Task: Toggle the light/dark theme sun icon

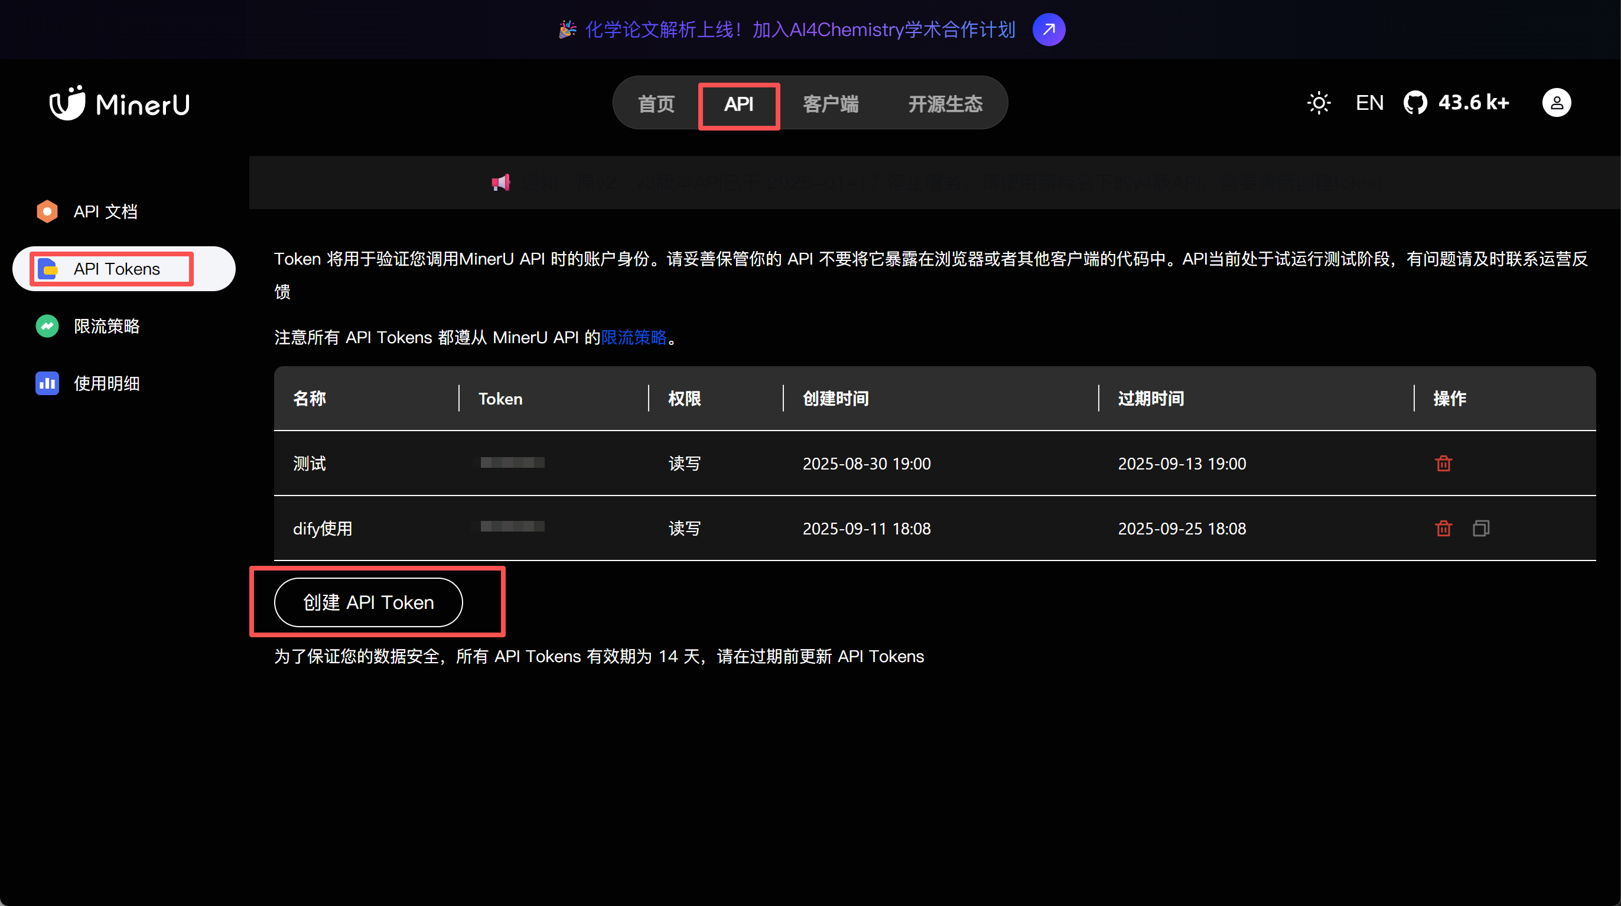Action: coord(1319,103)
